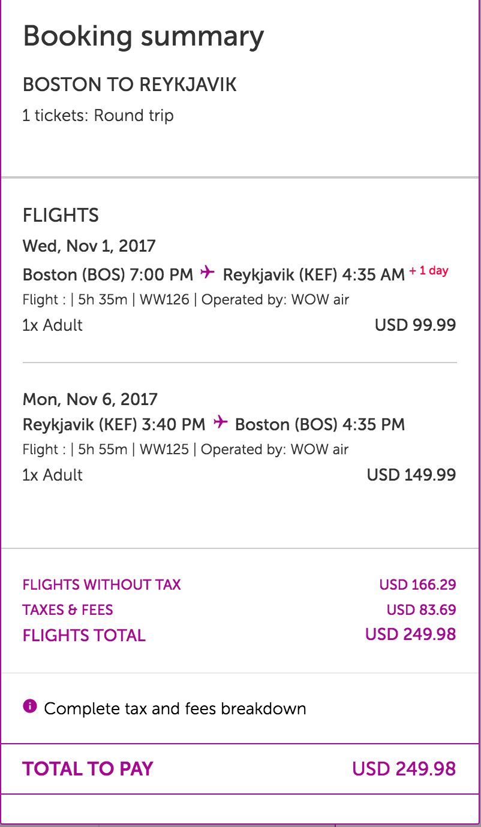Click the red +1 day indicator
Image resolution: width=481 pixels, height=827 pixels.
(429, 271)
